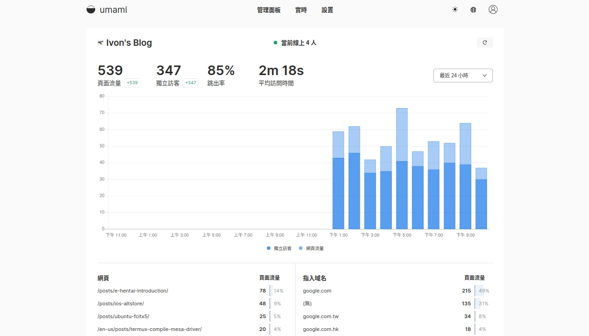Click chevron arrow in date range selector

pos(484,76)
